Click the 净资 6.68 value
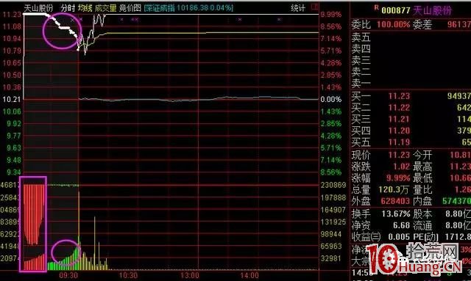Image resolution: width=471 pixels, height=281 pixels. tap(402, 225)
